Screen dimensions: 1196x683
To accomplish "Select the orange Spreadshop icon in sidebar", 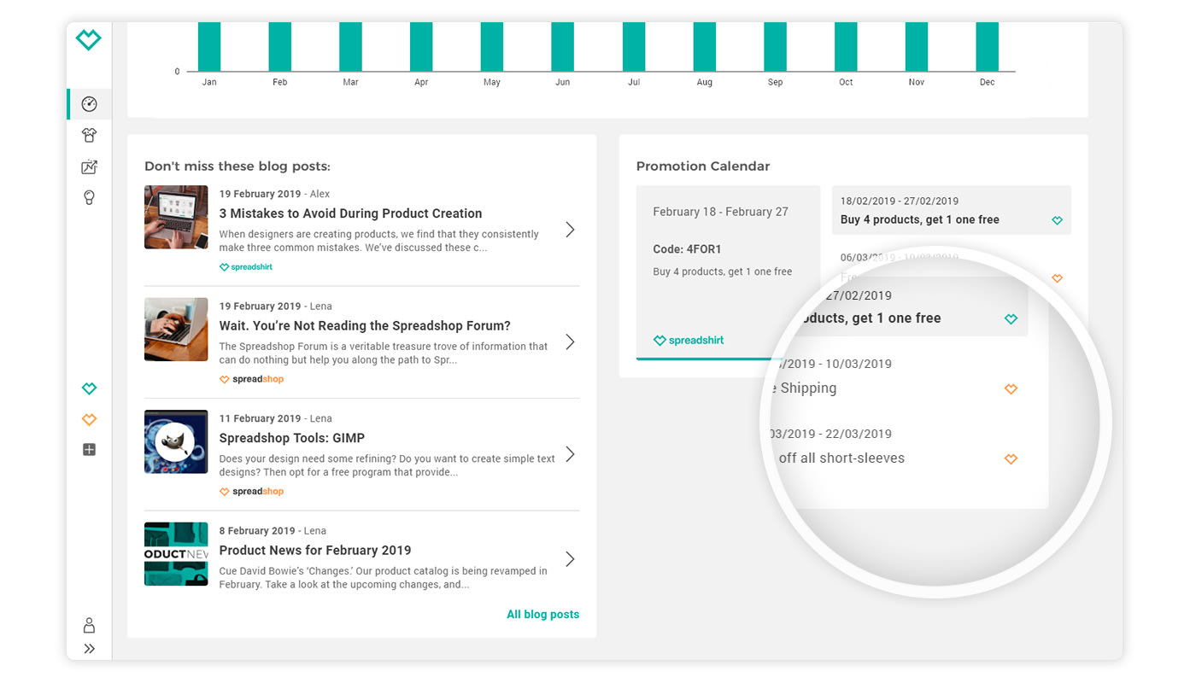I will (x=89, y=419).
